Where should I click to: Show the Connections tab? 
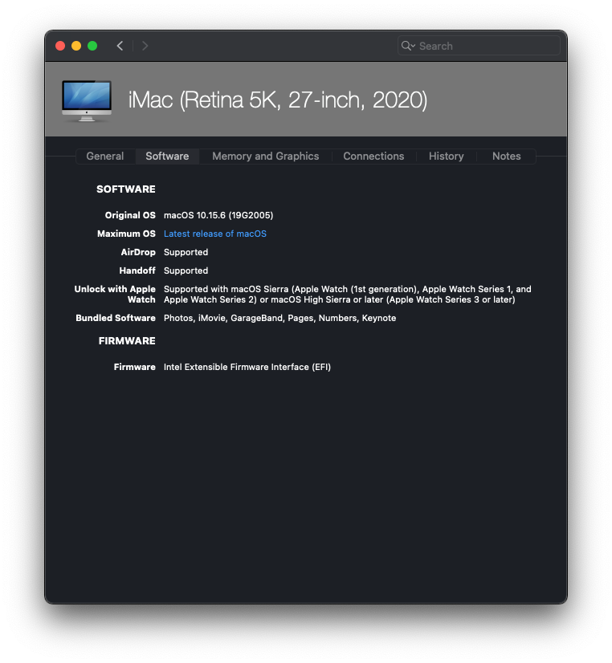click(373, 157)
